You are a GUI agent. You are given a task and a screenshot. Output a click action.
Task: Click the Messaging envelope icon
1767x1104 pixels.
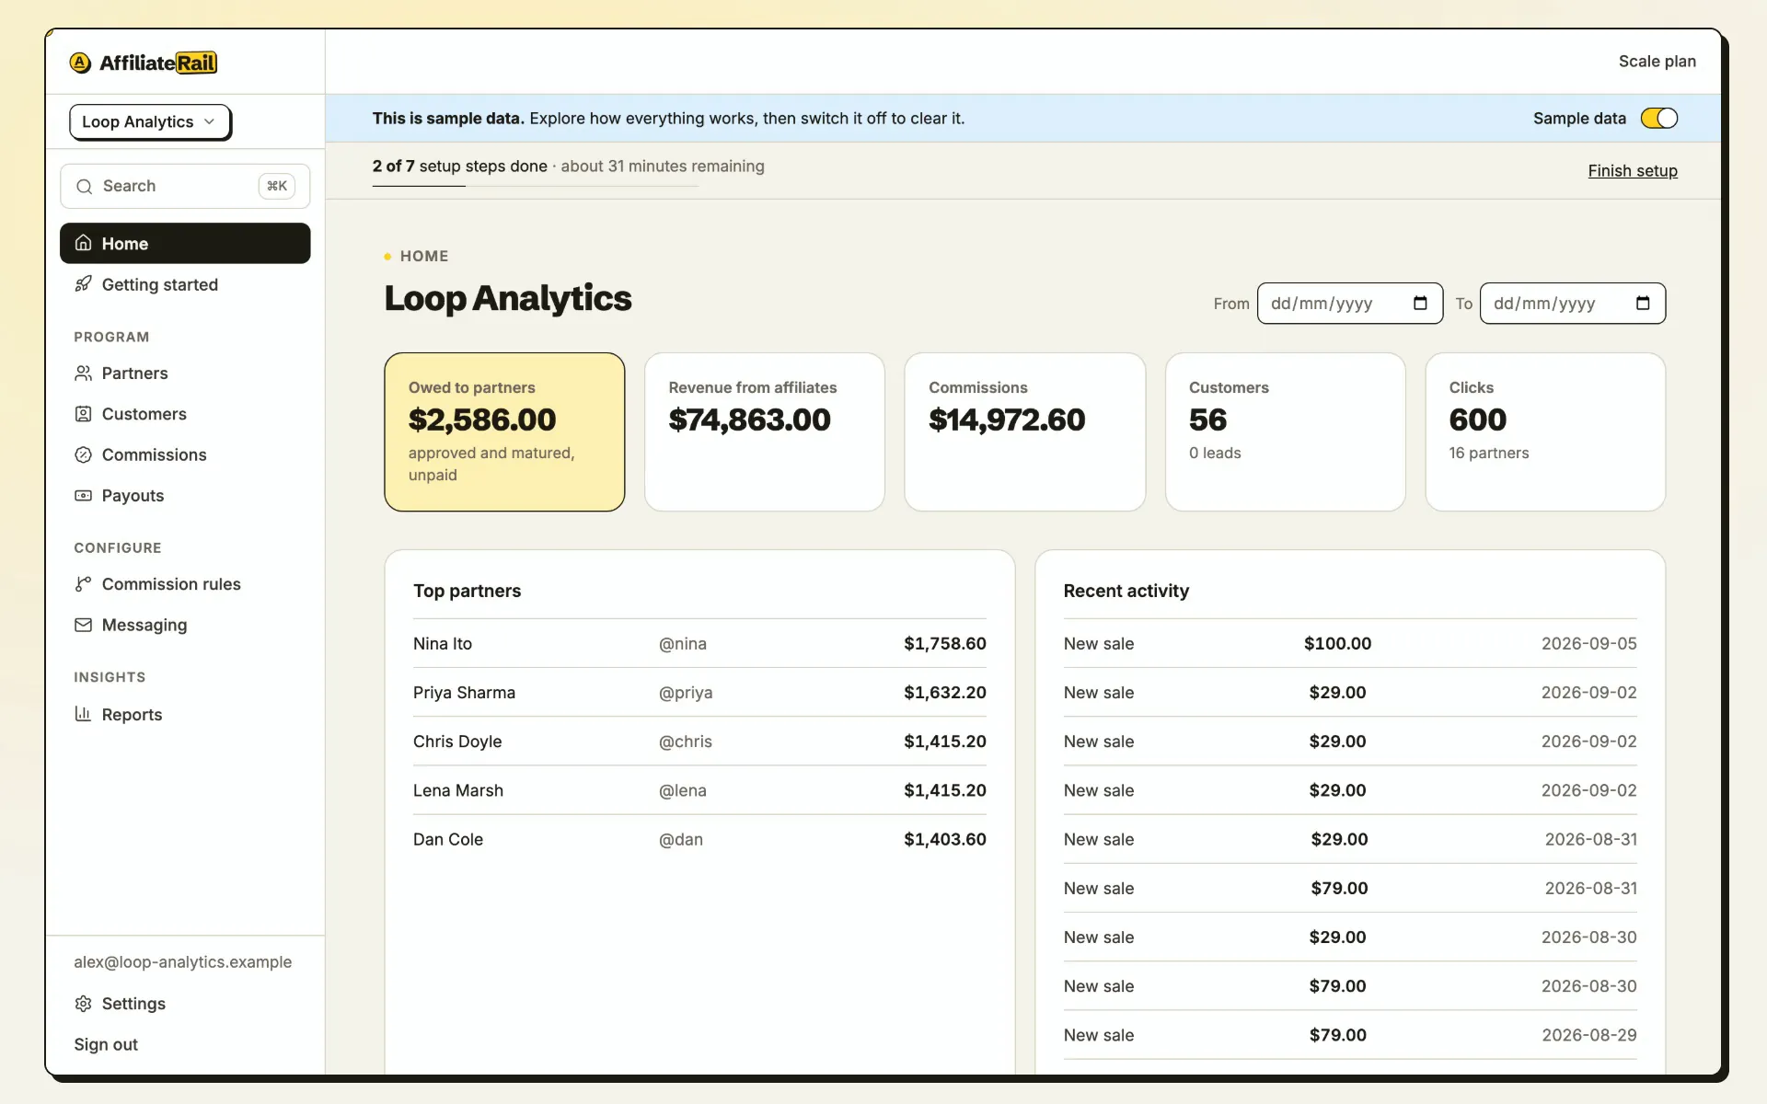[84, 625]
